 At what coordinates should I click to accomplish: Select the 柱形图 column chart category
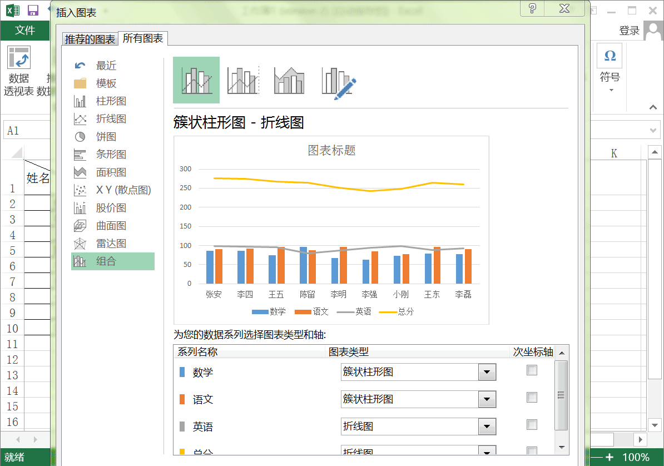(x=111, y=101)
